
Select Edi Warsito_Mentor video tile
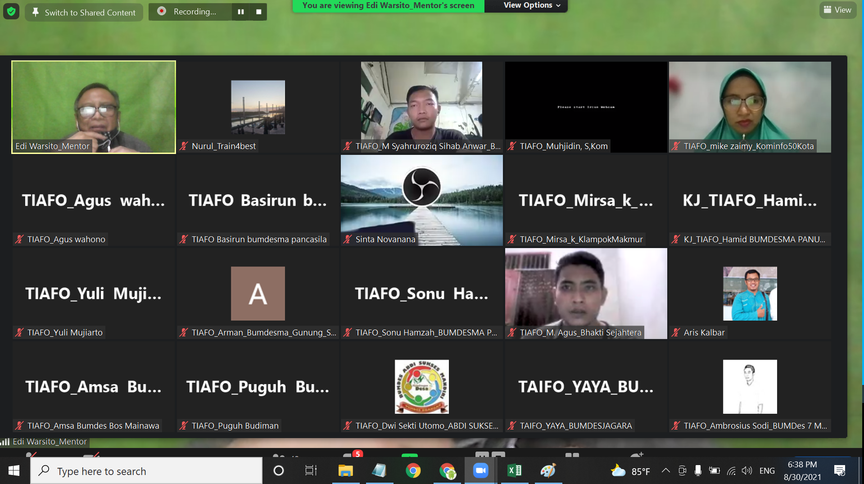point(94,107)
